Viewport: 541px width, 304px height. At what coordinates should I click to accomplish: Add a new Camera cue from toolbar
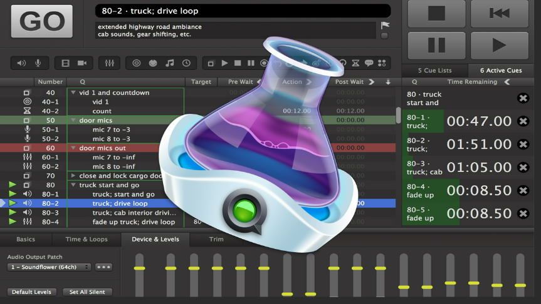tap(82, 63)
